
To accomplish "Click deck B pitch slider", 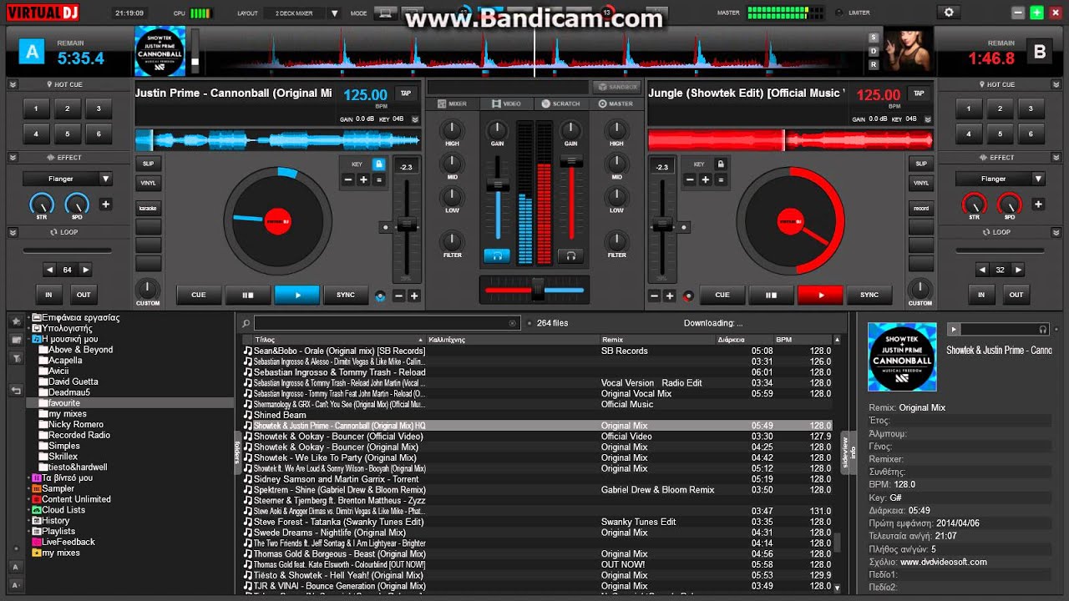I will point(662,225).
